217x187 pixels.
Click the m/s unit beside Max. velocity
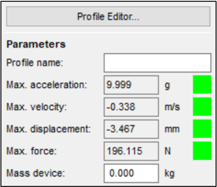172,107
